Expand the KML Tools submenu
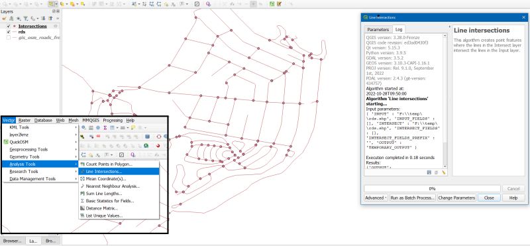Viewport: 530px width, 246px height. tap(40, 127)
